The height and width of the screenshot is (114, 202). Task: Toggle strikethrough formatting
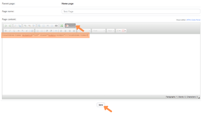tap(18, 31)
